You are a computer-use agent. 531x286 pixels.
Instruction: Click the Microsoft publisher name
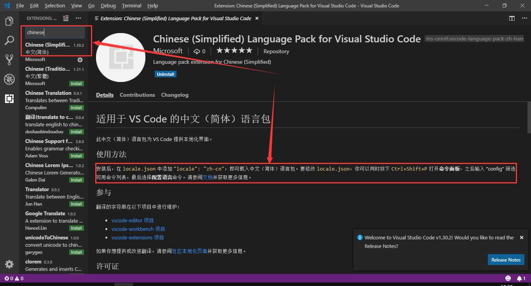tap(168, 51)
